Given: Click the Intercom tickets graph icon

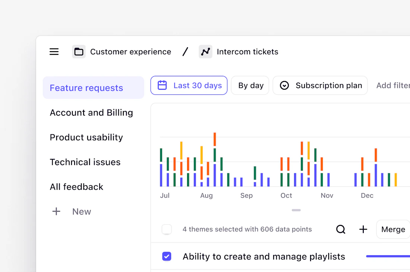Looking at the screenshot, I should tap(205, 52).
